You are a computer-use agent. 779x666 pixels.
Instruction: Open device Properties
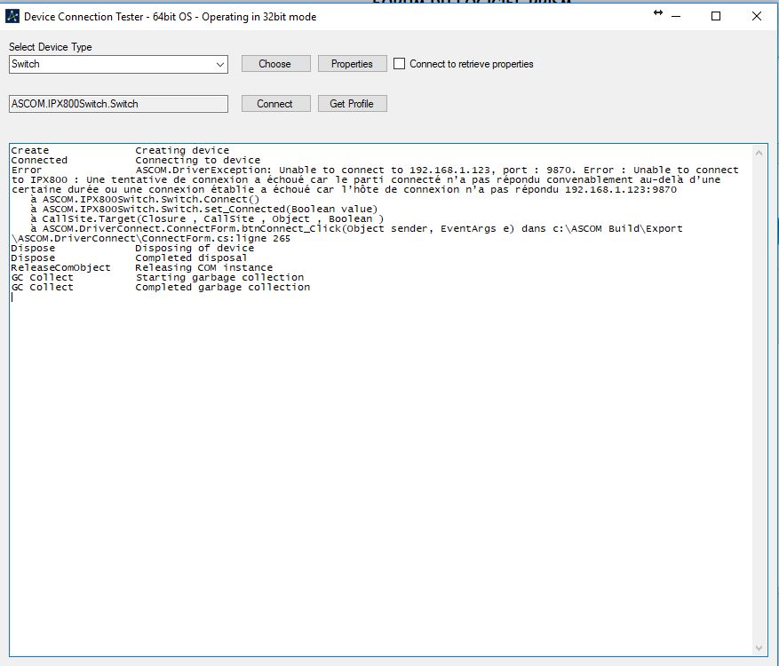(x=352, y=64)
